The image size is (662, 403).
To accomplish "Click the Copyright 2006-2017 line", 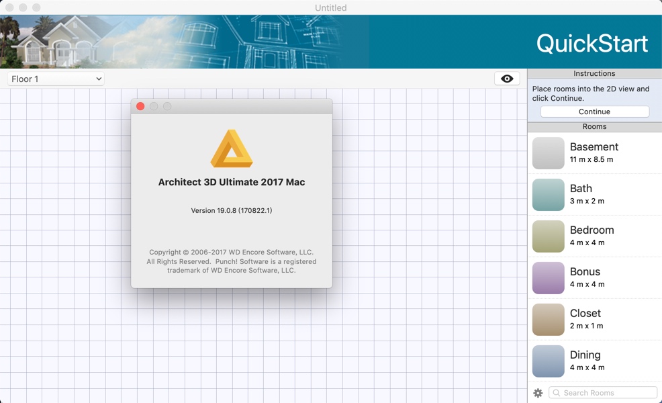I will [232, 252].
